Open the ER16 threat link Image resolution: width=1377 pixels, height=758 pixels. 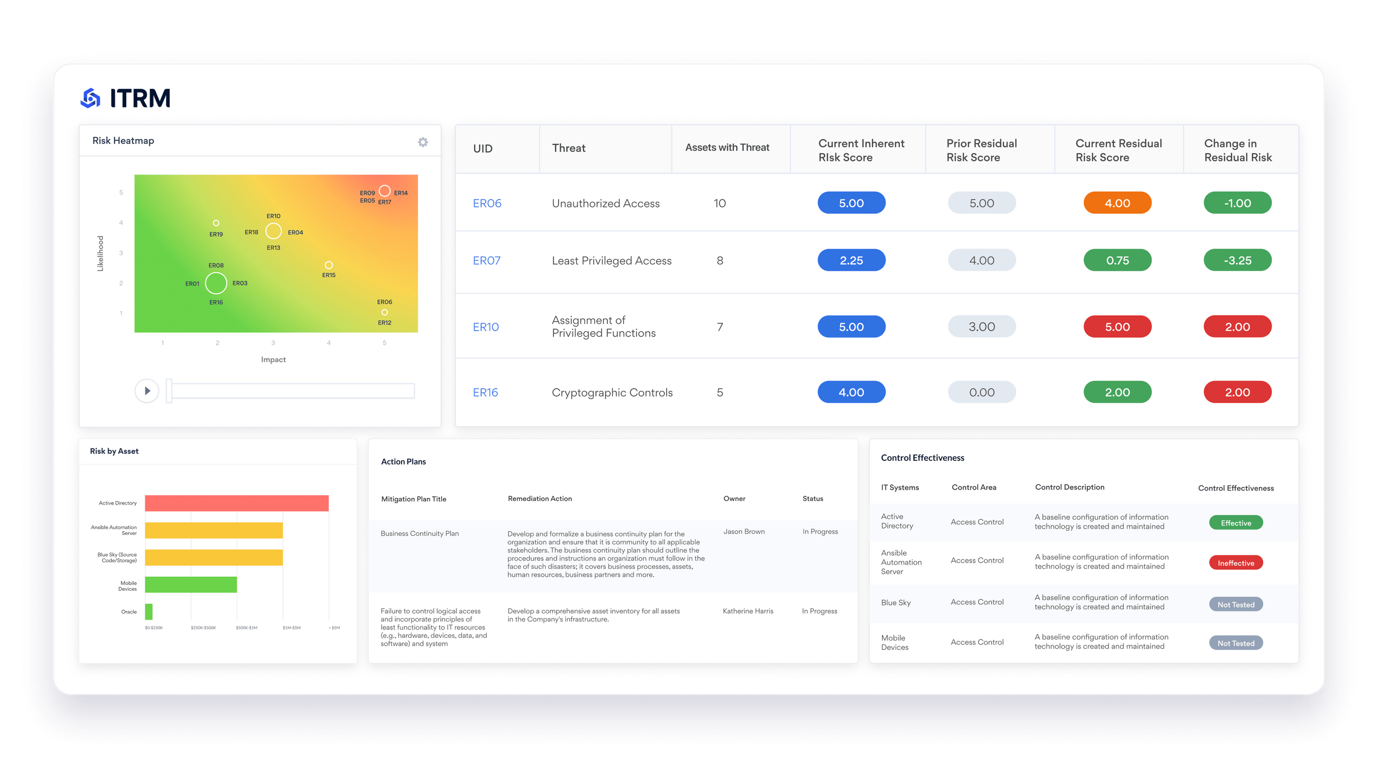coord(485,393)
